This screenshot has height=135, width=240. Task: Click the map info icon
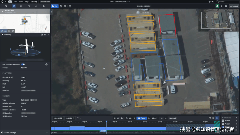[13, 31]
